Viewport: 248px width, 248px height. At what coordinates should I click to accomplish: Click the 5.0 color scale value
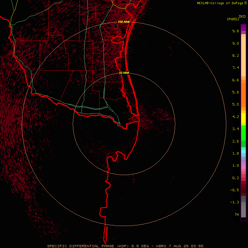click(236, 104)
